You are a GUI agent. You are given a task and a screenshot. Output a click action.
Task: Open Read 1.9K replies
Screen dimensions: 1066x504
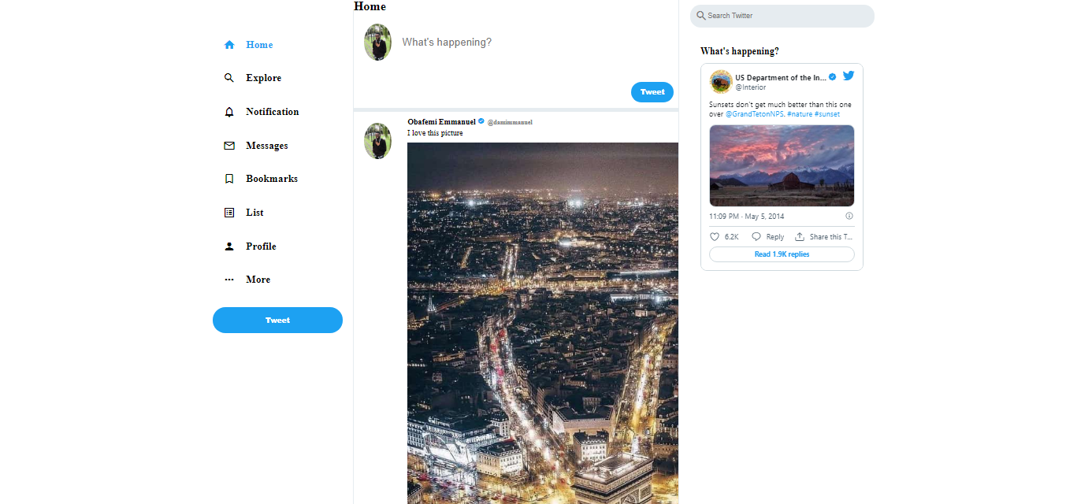click(782, 254)
